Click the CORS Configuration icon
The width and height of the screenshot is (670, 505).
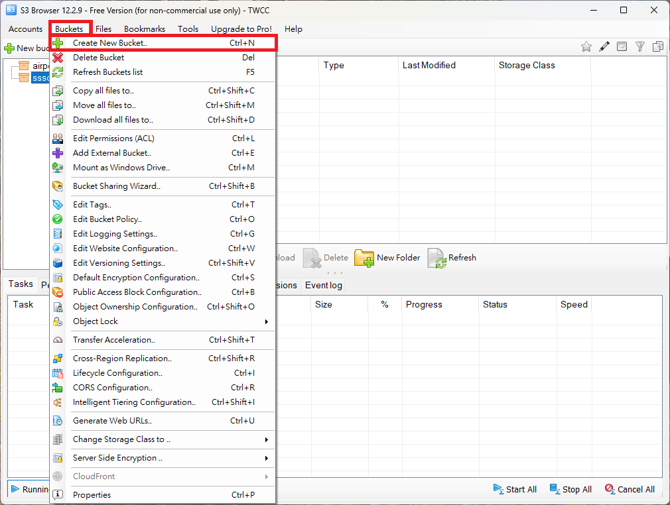click(58, 388)
